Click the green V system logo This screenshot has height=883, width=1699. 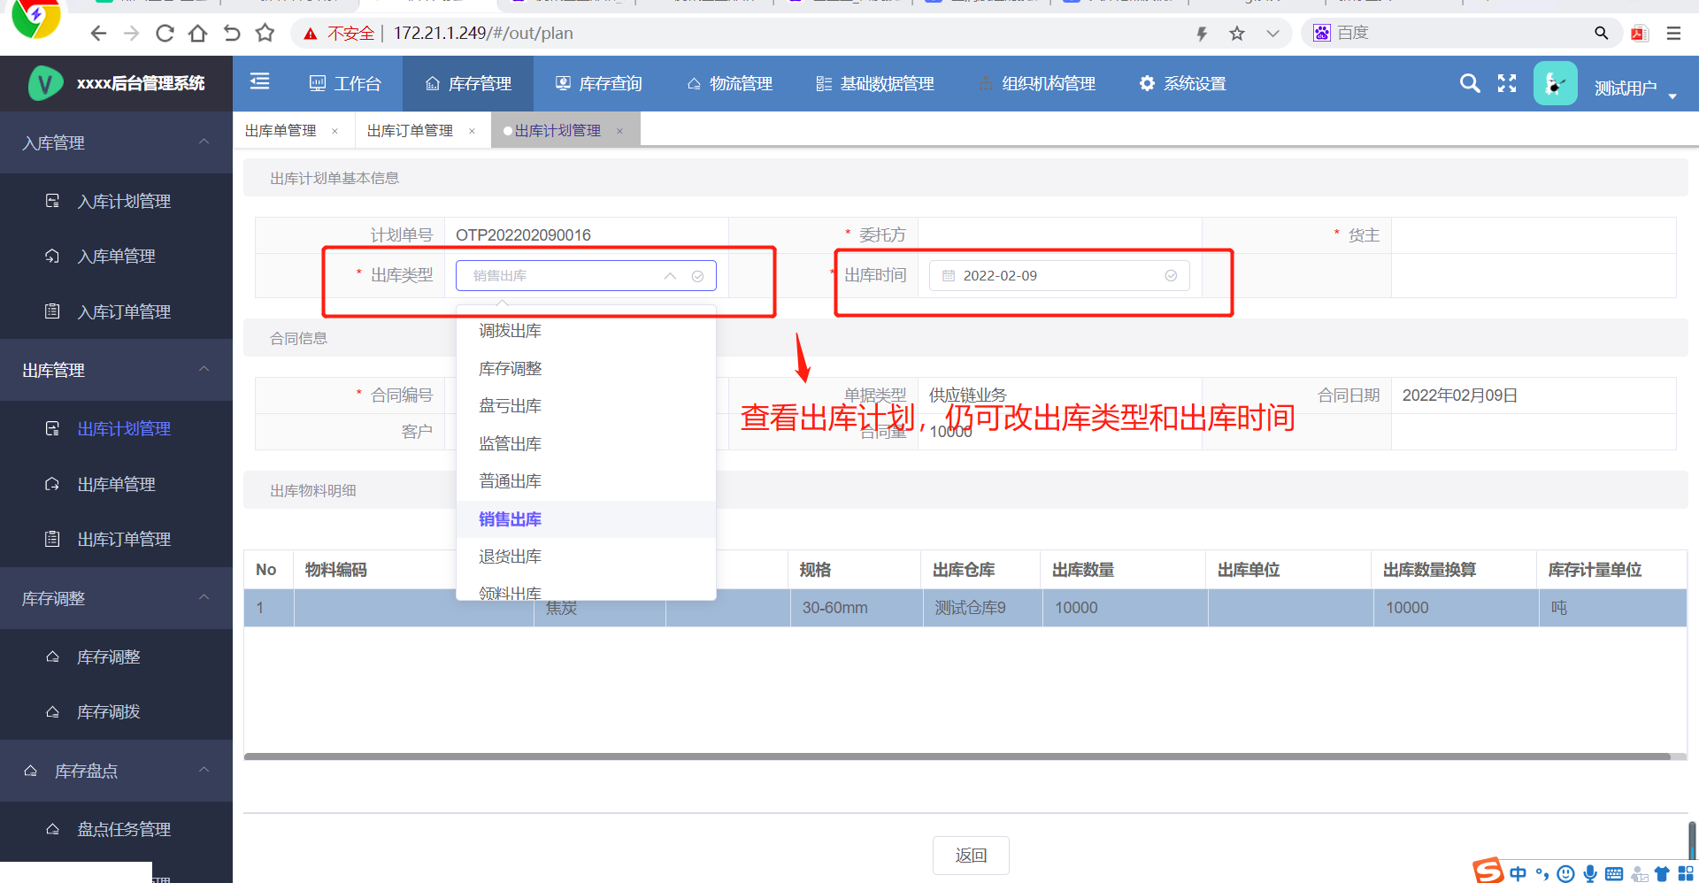(46, 84)
